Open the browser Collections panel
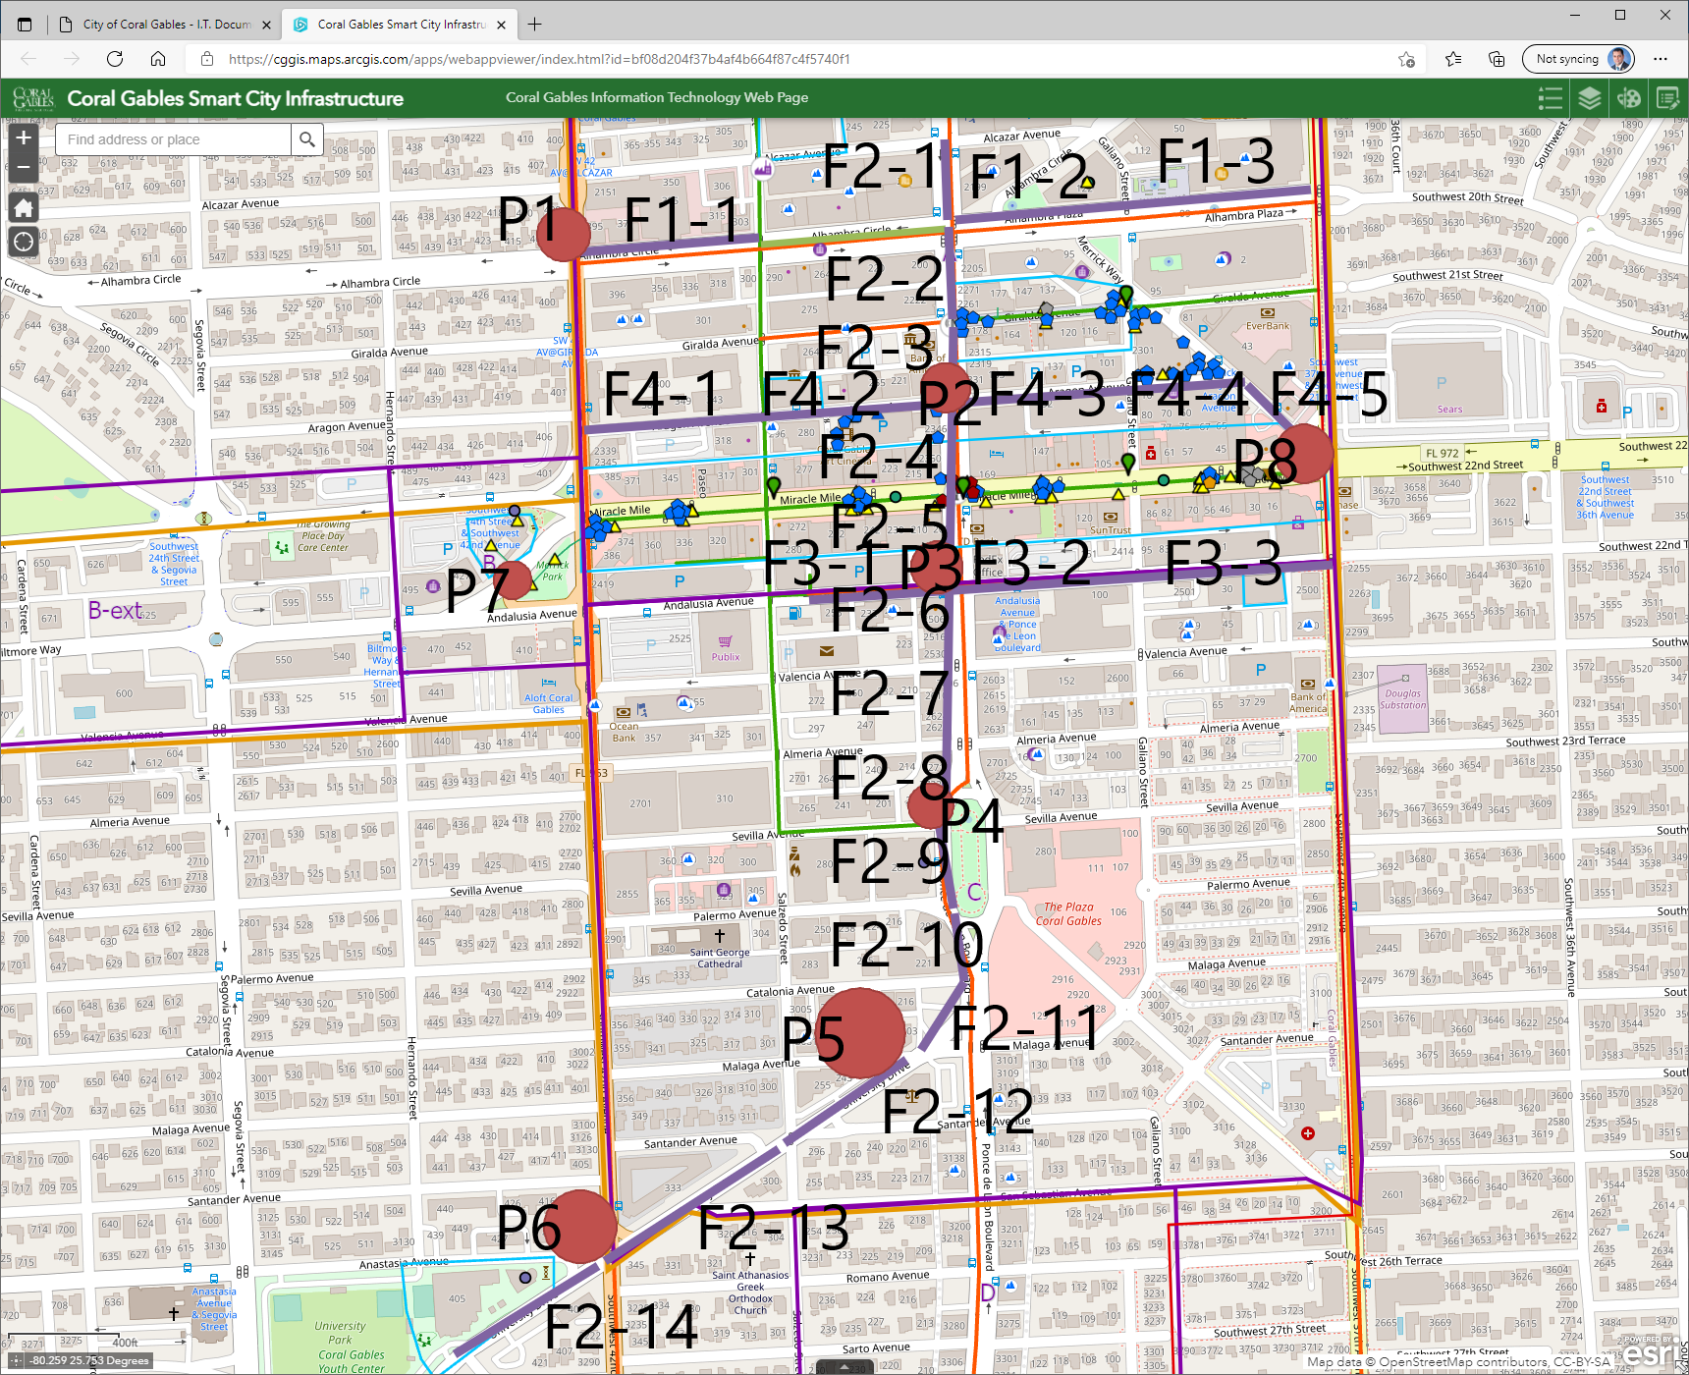 coord(1497,59)
